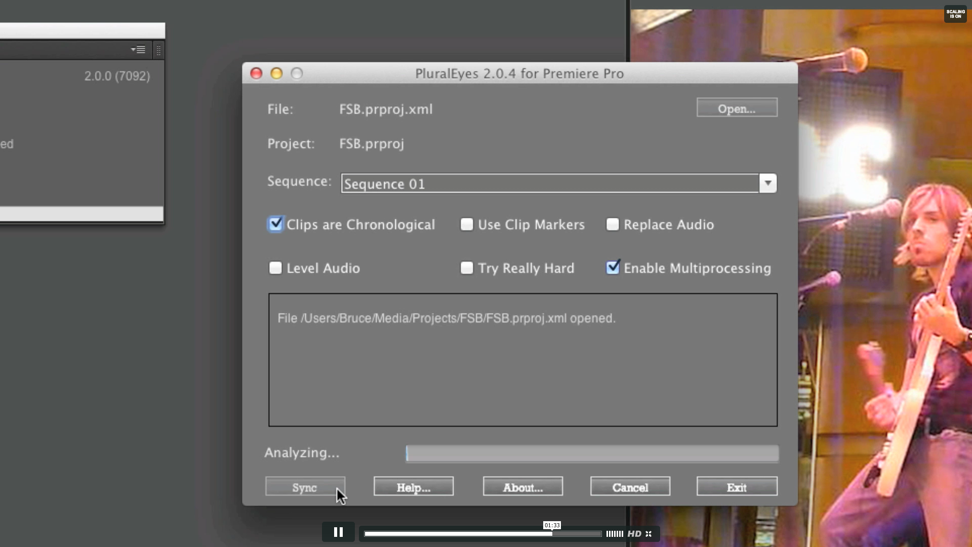Click the 01:33 timestamp tooltip

tap(552, 525)
